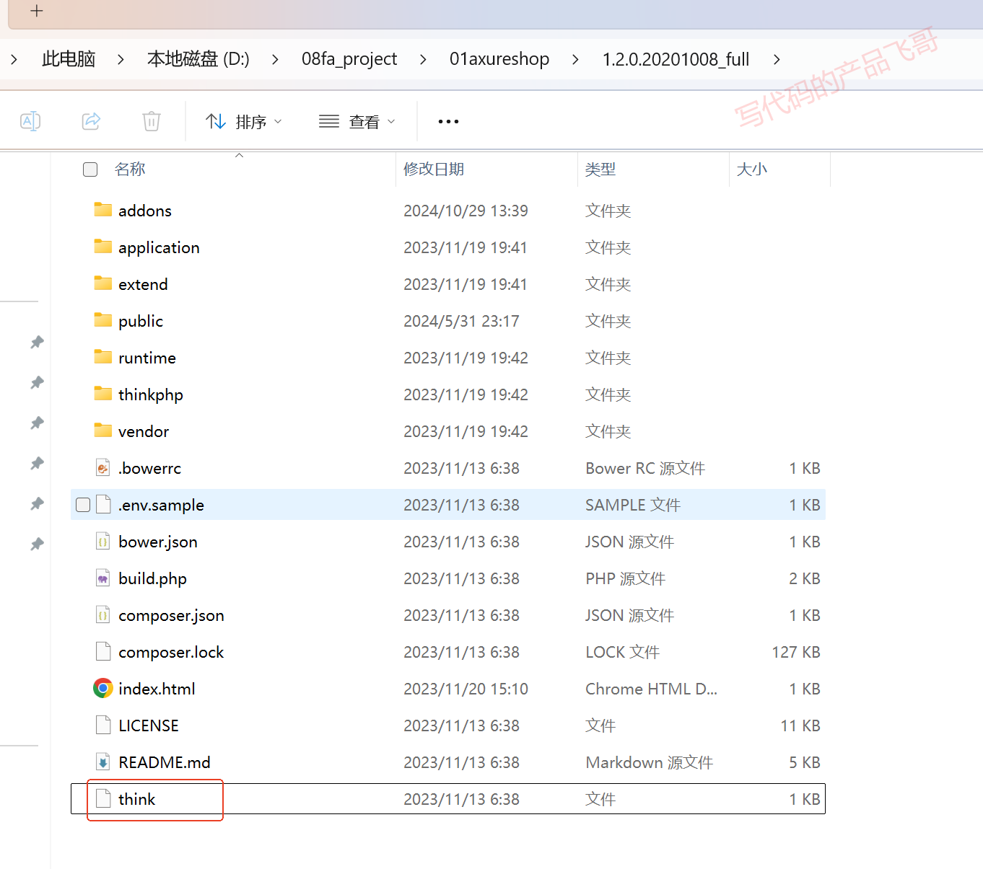This screenshot has width=983, height=869.
Task: Open new tab with plus button
Action: 37,11
